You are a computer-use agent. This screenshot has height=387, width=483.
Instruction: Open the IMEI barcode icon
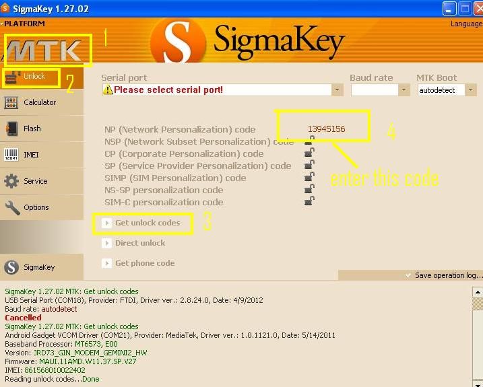pyautogui.click(x=11, y=155)
